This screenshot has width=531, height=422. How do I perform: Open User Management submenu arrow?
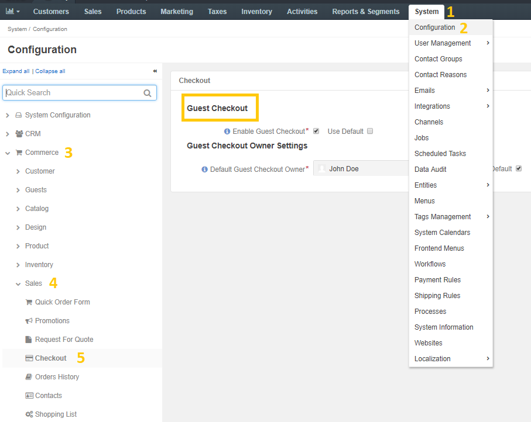488,43
